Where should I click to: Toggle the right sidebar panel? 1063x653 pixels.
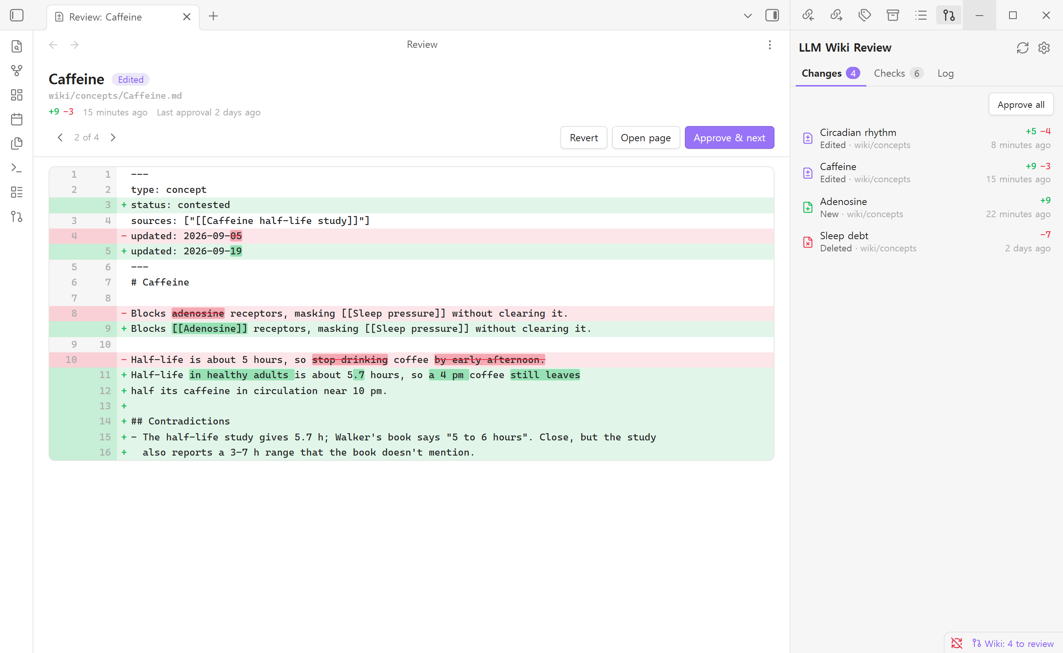pyautogui.click(x=772, y=16)
